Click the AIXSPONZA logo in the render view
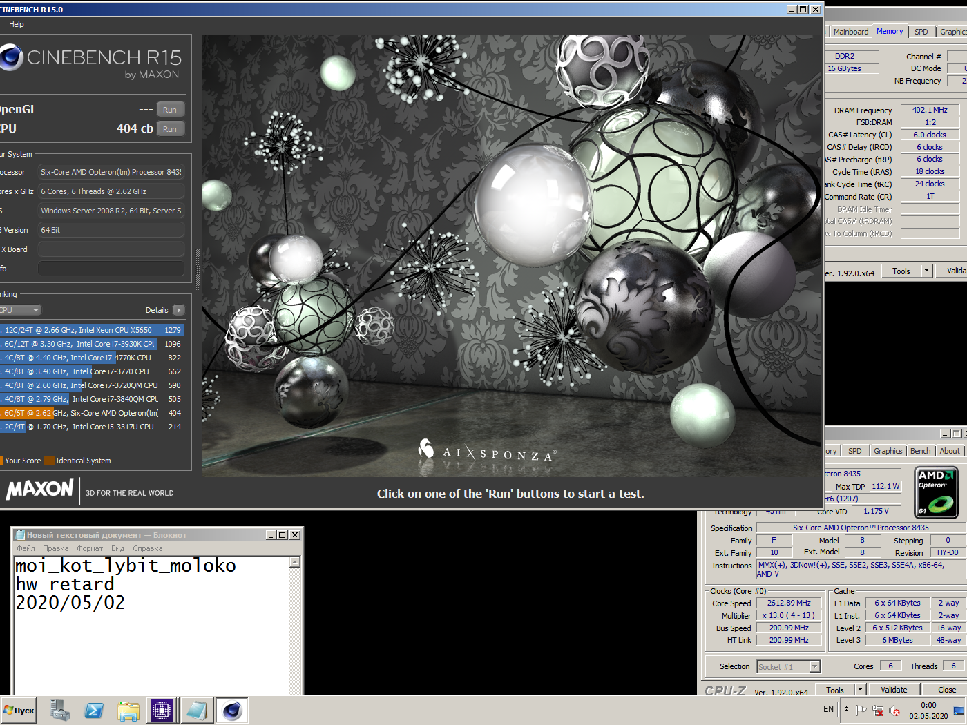Image resolution: width=967 pixels, height=725 pixels. 487,452
